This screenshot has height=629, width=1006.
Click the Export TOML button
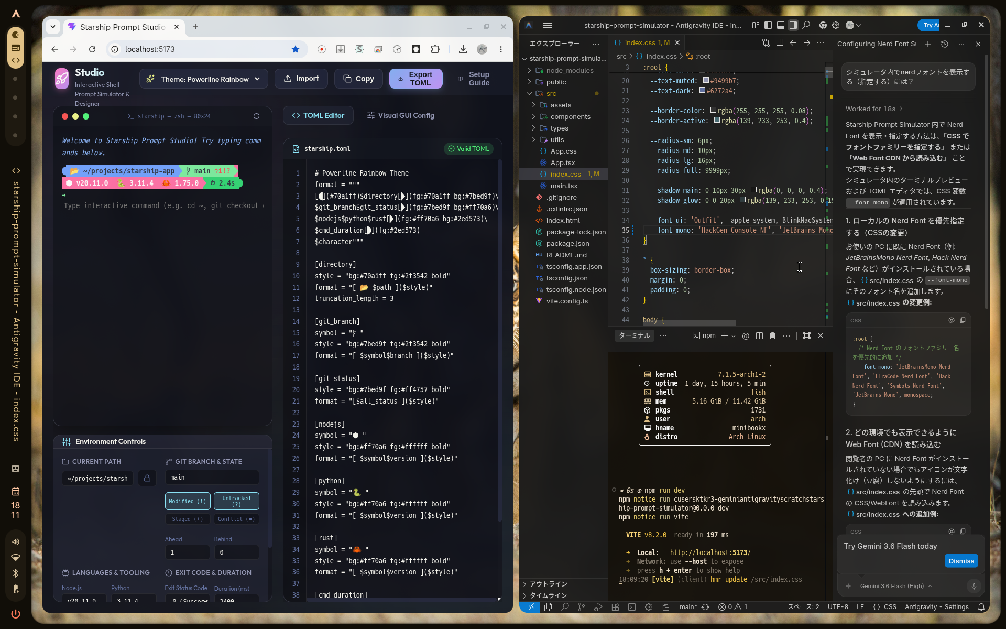[x=416, y=79]
